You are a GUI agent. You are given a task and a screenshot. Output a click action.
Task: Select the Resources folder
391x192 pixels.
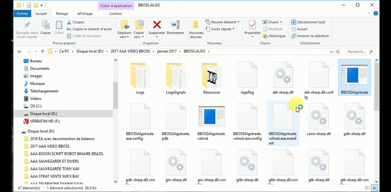tap(212, 78)
